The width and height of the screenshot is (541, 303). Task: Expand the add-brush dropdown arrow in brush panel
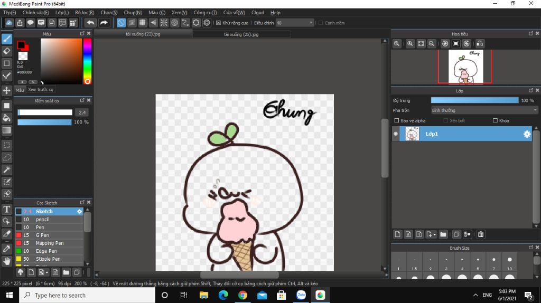click(47, 273)
